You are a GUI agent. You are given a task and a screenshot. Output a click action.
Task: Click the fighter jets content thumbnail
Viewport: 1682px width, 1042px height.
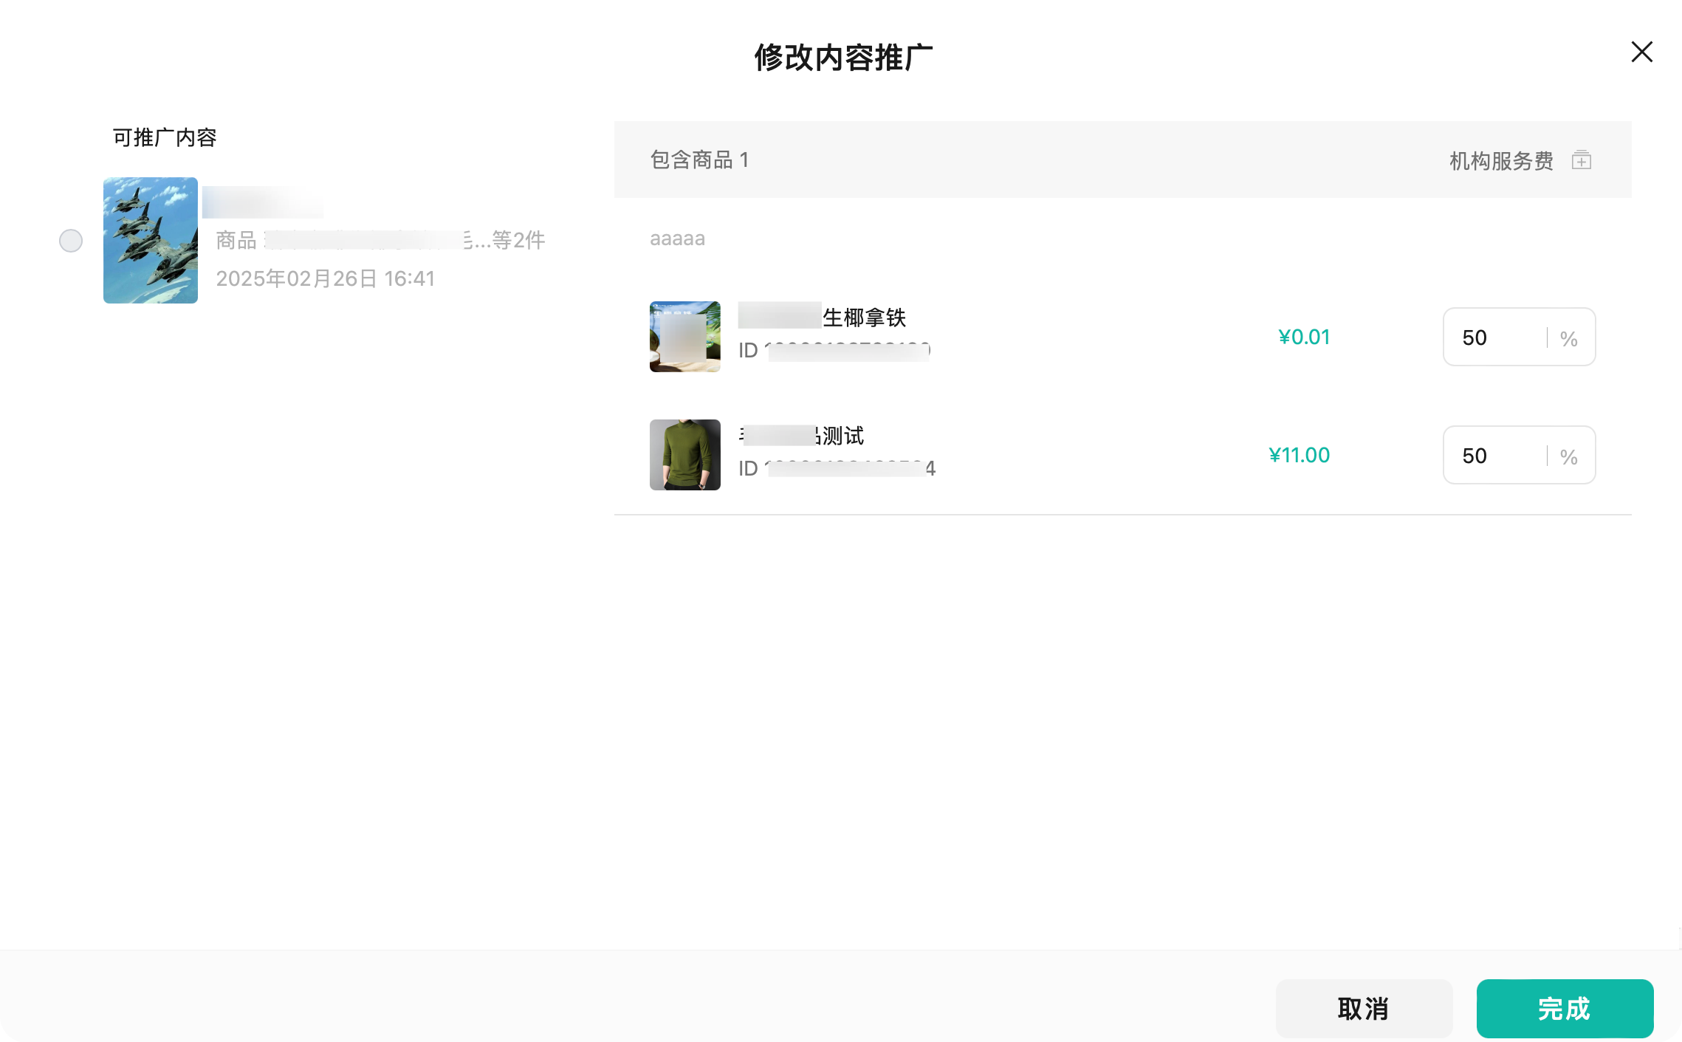(x=151, y=240)
